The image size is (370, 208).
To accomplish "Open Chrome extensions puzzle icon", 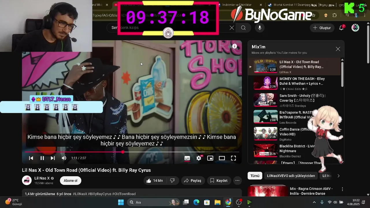I will pos(335,15).
